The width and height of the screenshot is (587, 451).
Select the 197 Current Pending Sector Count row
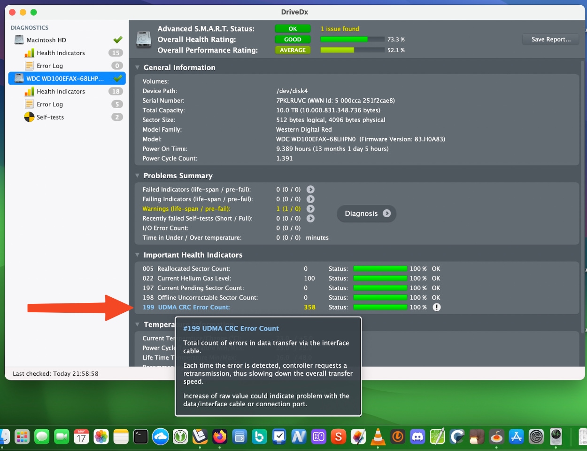click(291, 288)
